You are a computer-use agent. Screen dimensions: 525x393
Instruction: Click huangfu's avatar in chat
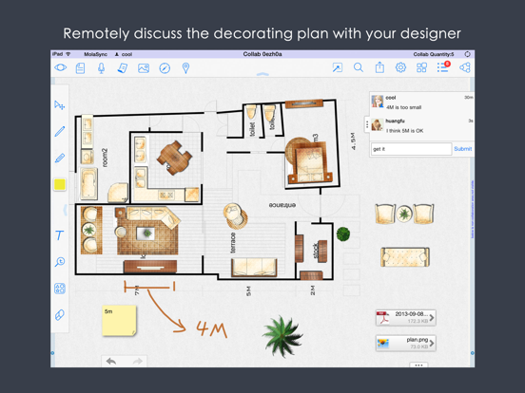(378, 124)
